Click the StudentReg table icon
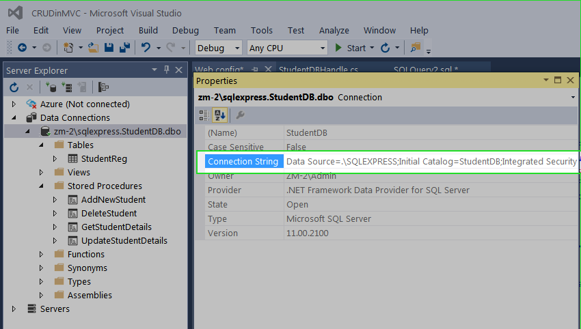This screenshot has height=329, width=581. [x=72, y=159]
